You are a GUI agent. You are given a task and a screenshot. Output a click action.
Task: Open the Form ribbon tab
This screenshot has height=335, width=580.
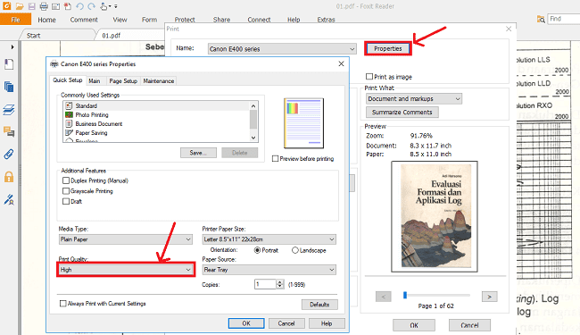149,20
